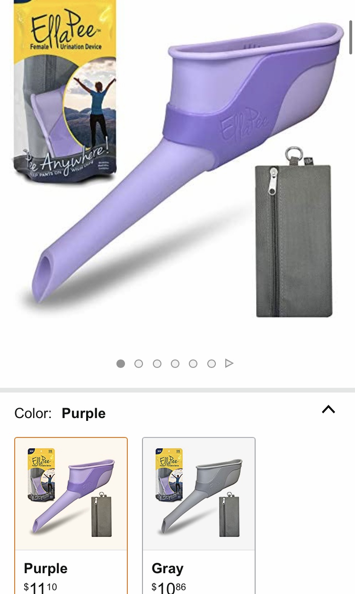Play product video using triangle icon
Screen dimensions: 355x594
(x=229, y=363)
